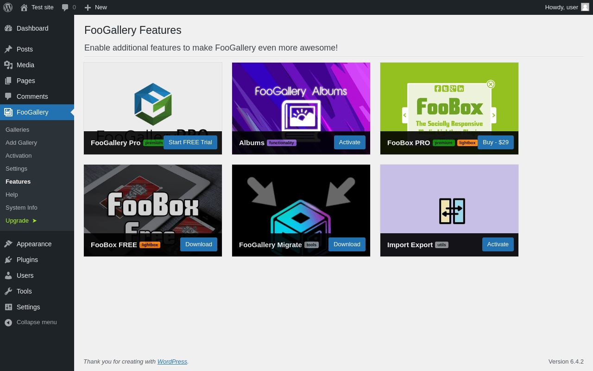This screenshot has height=371, width=593.
Task: Open the Plugins menu
Action: [37, 260]
